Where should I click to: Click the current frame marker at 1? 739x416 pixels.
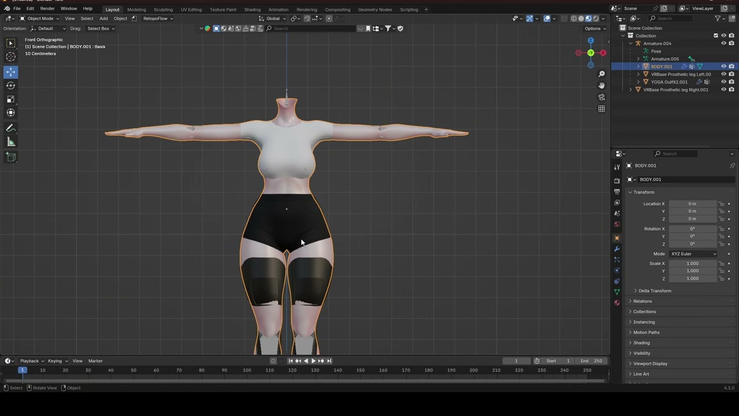(22, 370)
